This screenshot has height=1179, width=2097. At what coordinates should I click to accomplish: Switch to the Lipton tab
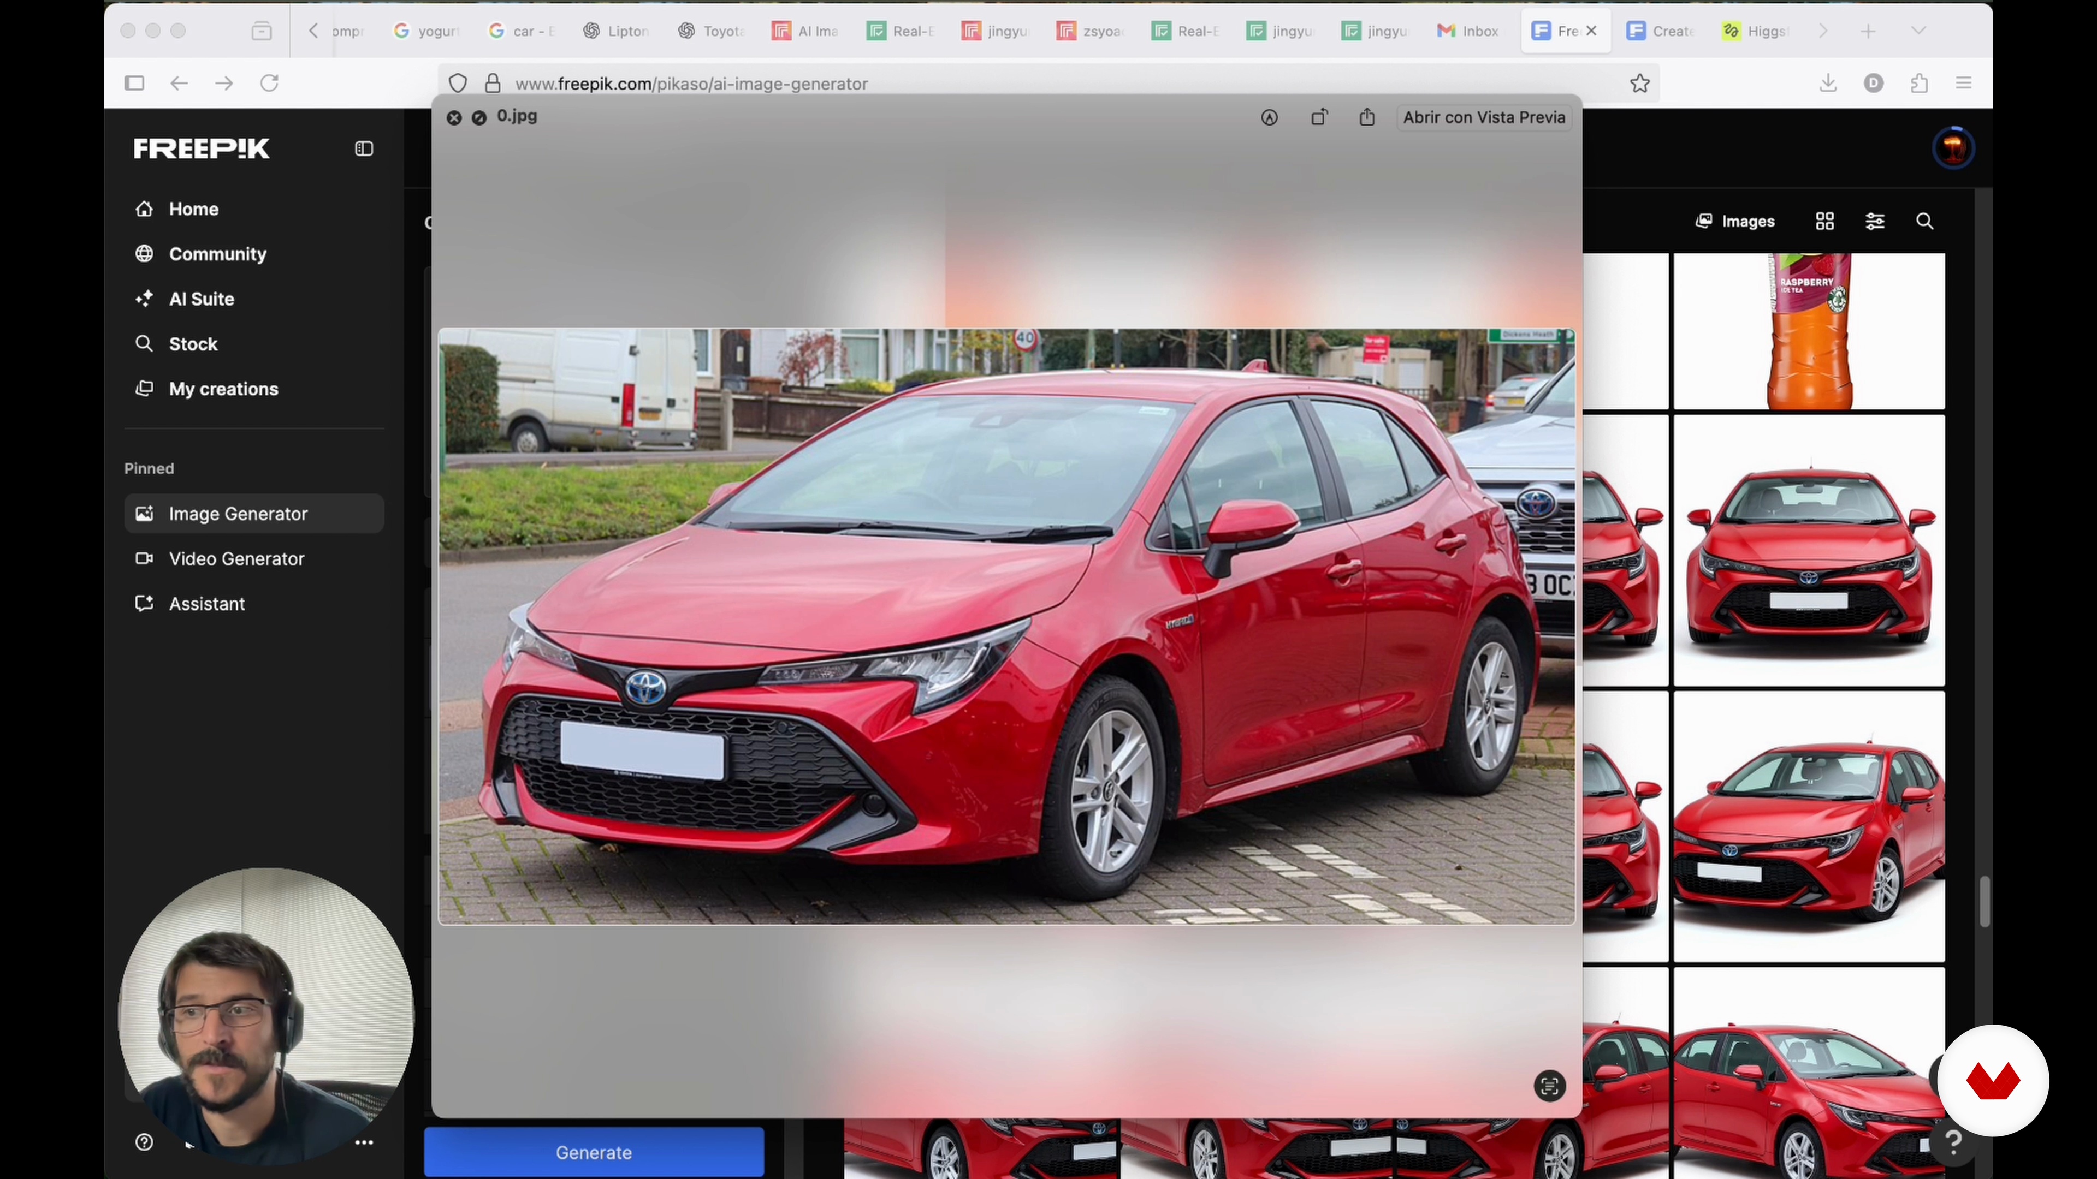[x=616, y=31]
